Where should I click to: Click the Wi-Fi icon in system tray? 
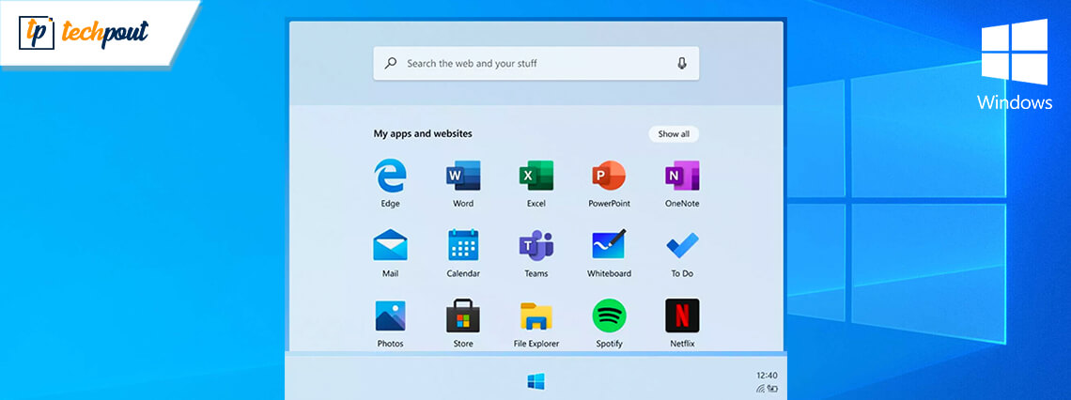pyautogui.click(x=760, y=389)
